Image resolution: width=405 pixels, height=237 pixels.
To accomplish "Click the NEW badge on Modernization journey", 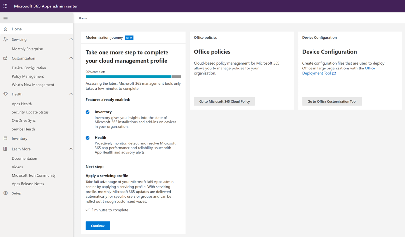I will [129, 37].
